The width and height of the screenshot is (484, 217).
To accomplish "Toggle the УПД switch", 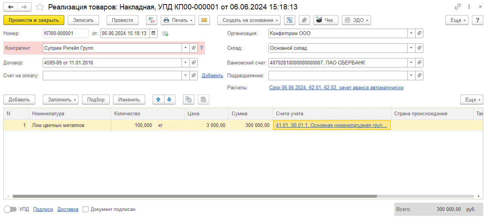I will (x=10, y=209).
